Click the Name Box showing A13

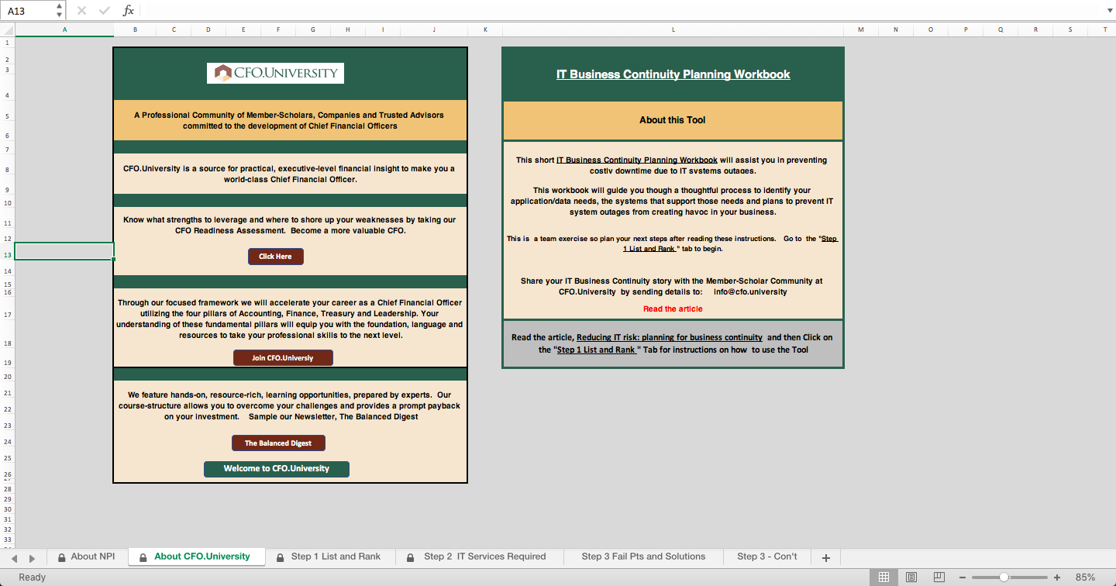point(29,11)
